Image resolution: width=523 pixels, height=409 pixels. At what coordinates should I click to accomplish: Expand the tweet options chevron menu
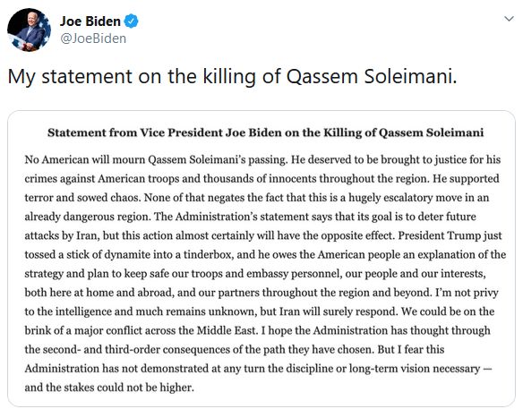click(x=509, y=19)
